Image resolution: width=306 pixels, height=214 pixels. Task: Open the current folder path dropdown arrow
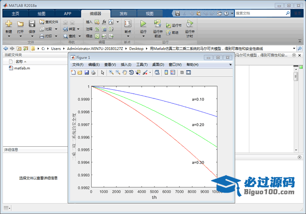pyautogui.click(x=294, y=49)
